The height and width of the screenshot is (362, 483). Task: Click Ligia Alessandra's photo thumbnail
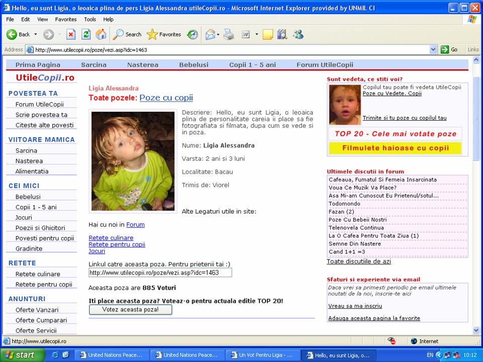click(133, 161)
